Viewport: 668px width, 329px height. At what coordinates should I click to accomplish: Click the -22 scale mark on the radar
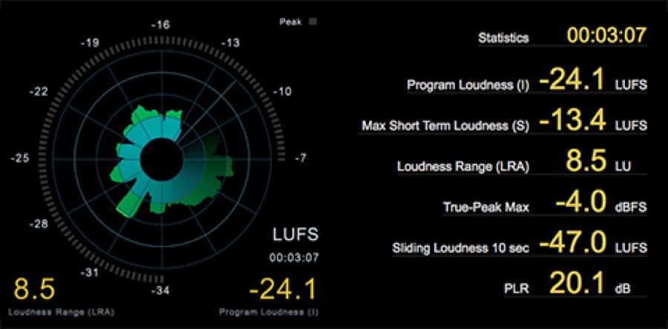(39, 91)
